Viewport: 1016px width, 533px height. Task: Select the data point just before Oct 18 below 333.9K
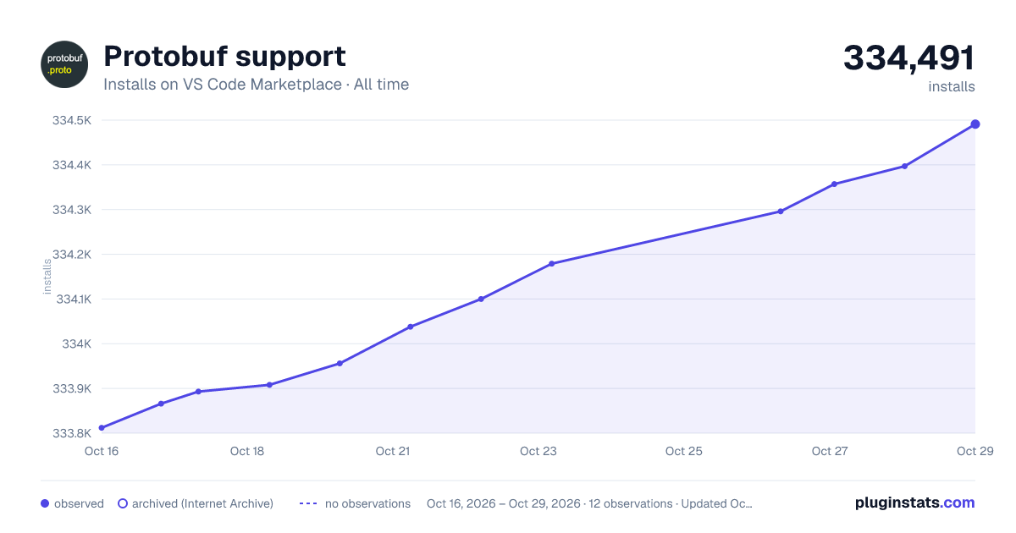click(198, 392)
